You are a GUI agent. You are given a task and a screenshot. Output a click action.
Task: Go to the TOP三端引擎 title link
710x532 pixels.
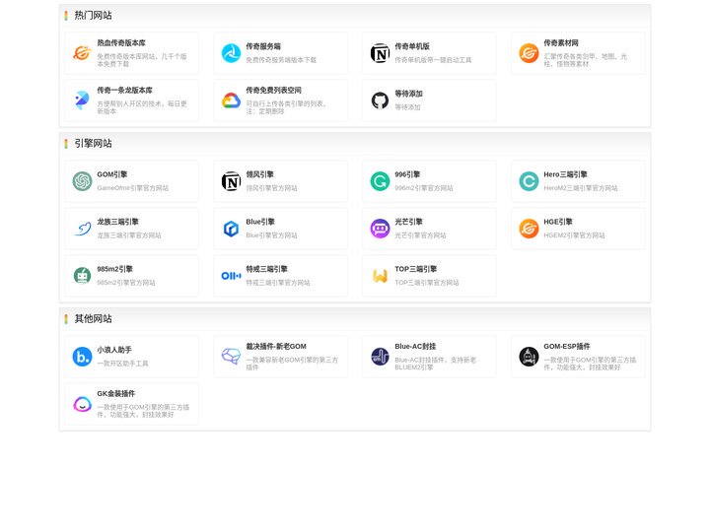[x=416, y=269]
